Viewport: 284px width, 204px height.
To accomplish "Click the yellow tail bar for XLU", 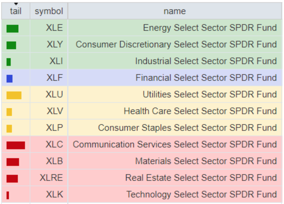I will click(x=14, y=95).
